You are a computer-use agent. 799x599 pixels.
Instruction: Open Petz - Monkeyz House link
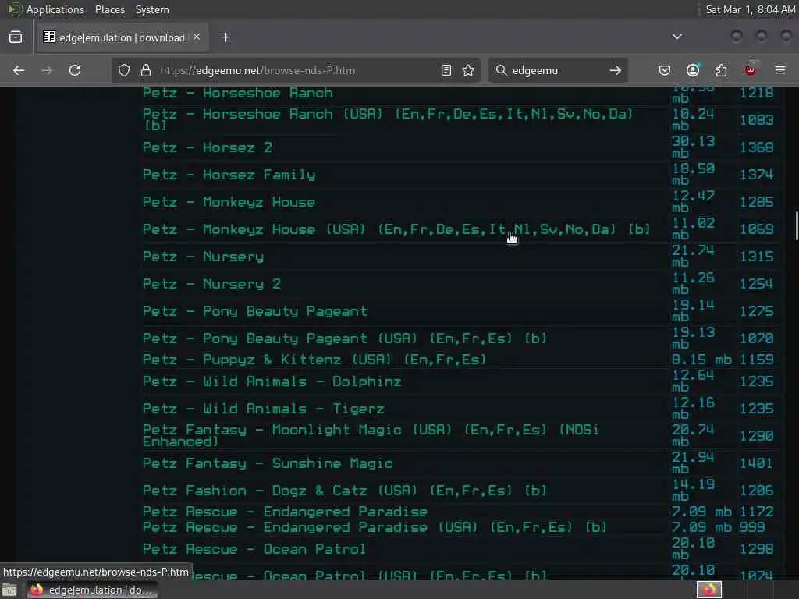[x=229, y=202]
